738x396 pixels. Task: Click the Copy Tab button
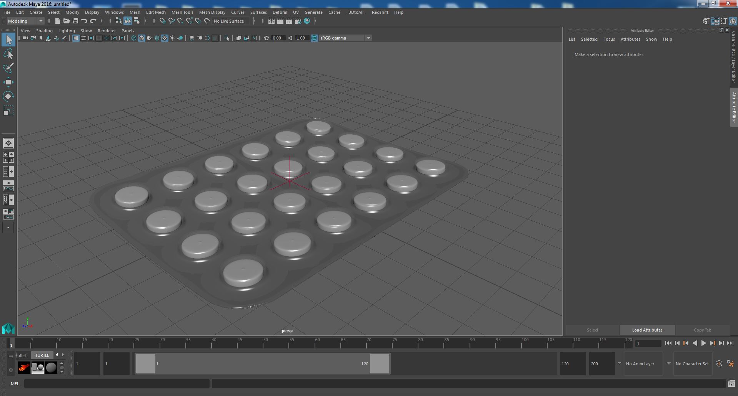point(702,330)
